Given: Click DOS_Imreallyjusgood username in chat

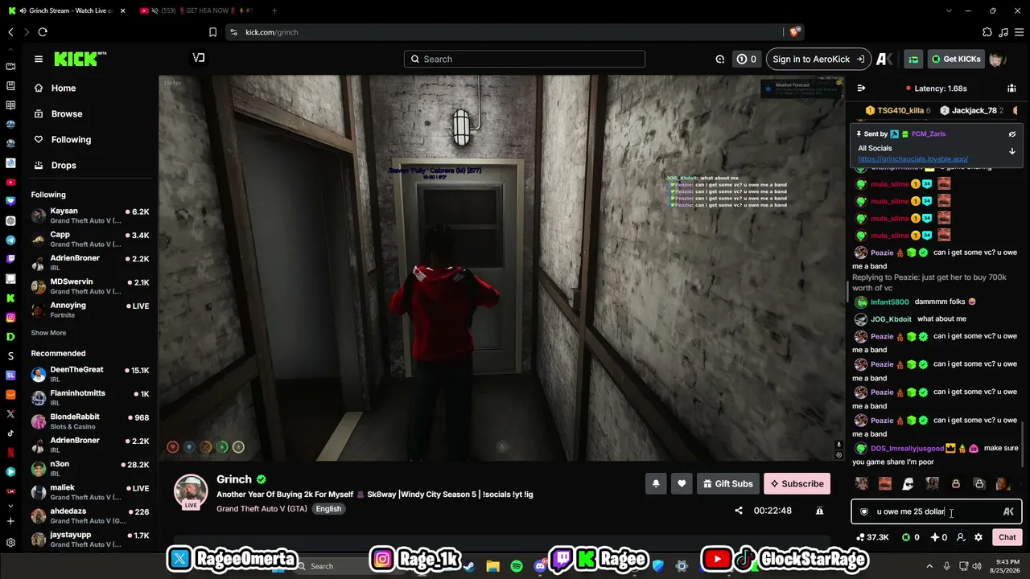Looking at the screenshot, I should pos(907,449).
